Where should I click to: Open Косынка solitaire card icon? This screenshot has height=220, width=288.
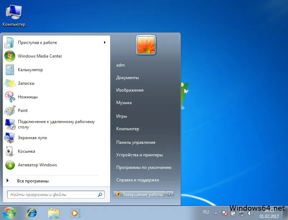click(x=10, y=151)
